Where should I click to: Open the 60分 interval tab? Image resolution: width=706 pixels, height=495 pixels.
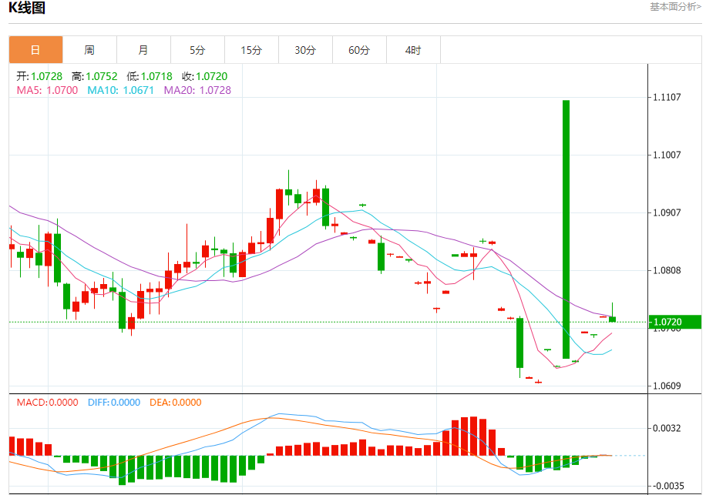[359, 50]
